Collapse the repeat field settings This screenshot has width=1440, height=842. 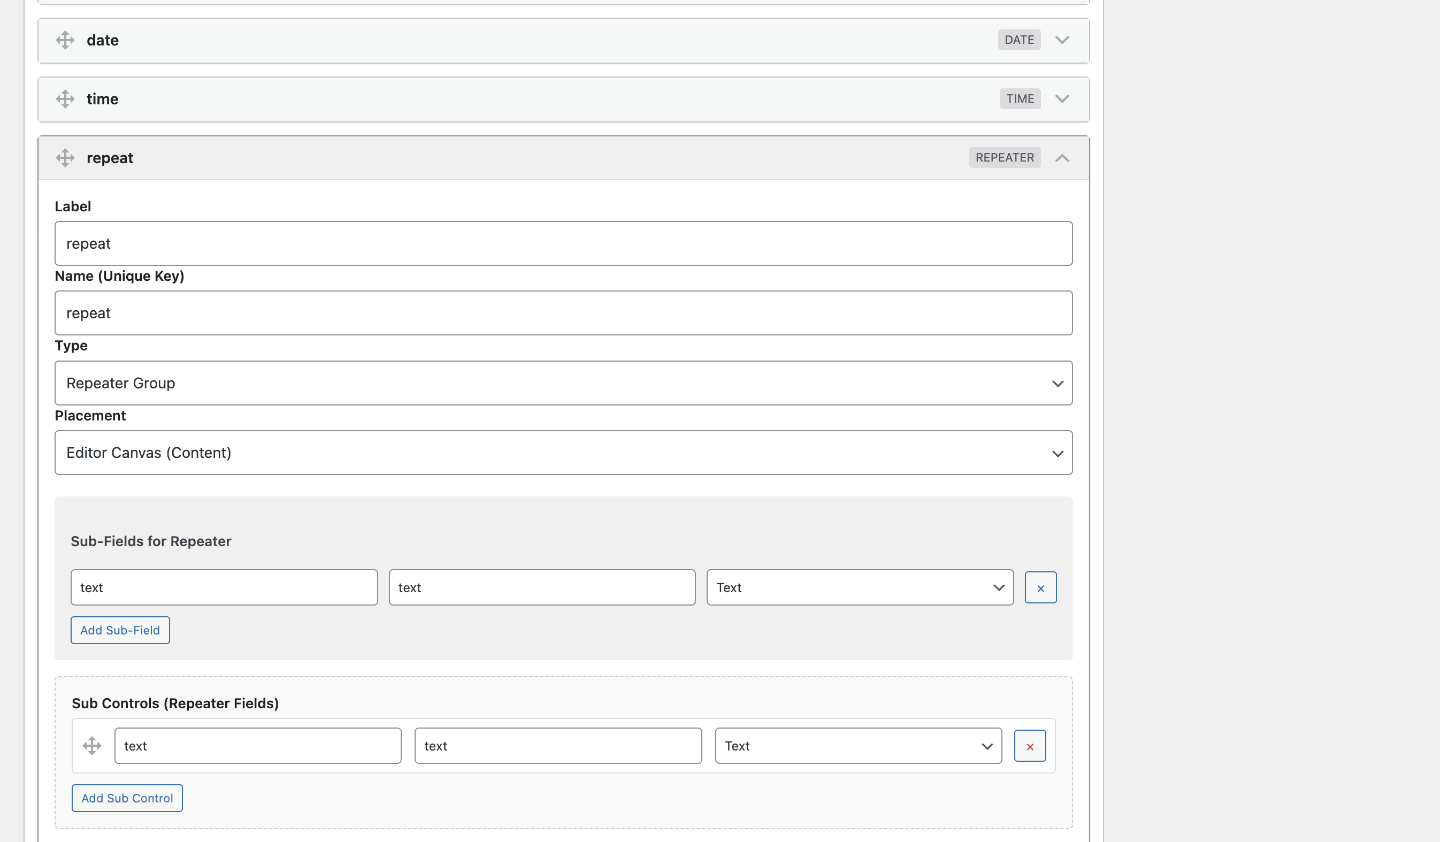click(x=1062, y=158)
